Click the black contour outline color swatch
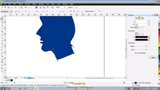The width and height of the screenshot is (160, 90). [141, 37]
